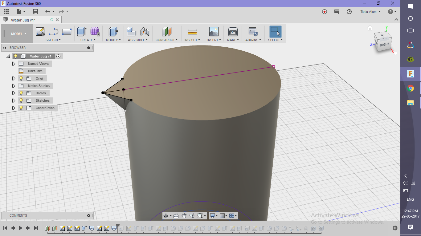
Task: Open File Explorer from the taskbar
Action: point(411,103)
